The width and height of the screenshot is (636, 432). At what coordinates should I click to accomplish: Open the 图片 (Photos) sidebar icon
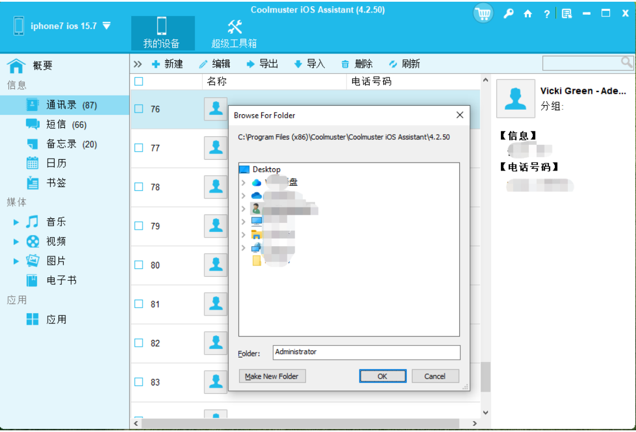[x=32, y=261]
